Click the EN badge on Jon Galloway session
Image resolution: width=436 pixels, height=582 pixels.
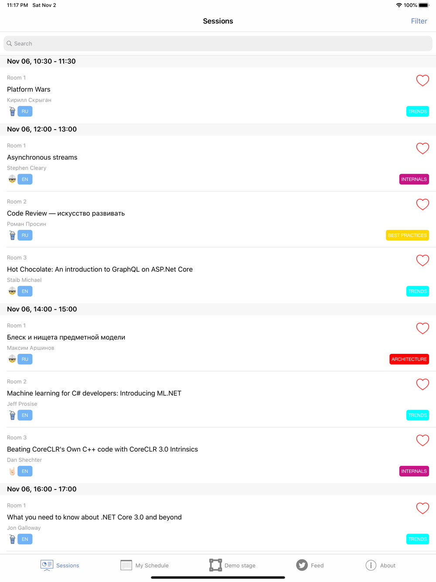tap(25, 539)
